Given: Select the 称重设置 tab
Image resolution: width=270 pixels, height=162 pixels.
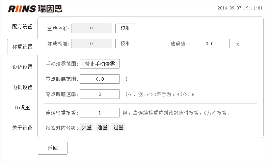Looking at the screenshot, I should (22, 47).
